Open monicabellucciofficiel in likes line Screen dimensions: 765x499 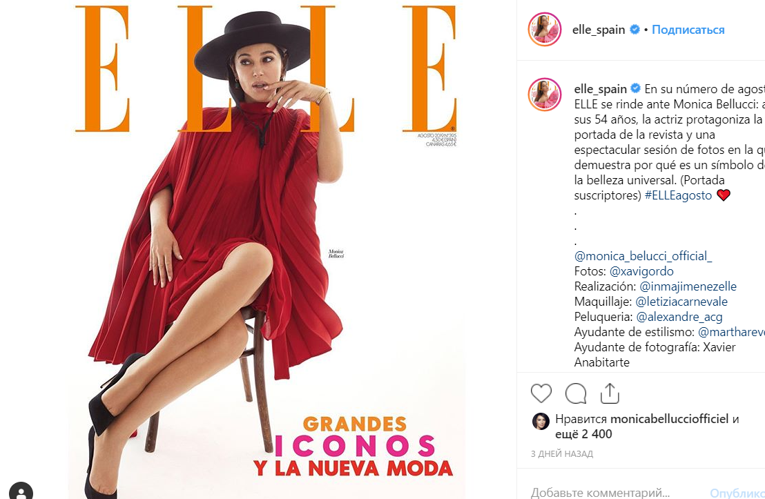pos(670,418)
